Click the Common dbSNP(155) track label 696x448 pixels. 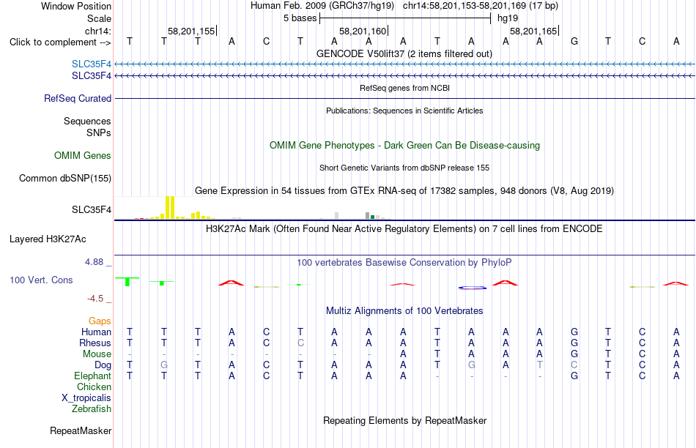(65, 179)
